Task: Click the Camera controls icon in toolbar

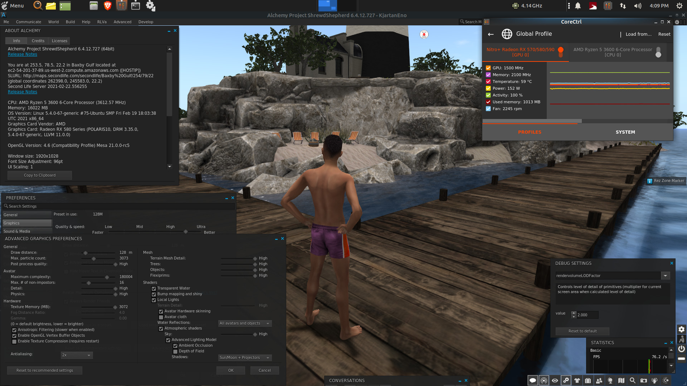Action: pos(554,380)
